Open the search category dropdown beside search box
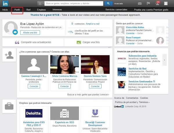 pyautogui.click(x=41, y=3)
